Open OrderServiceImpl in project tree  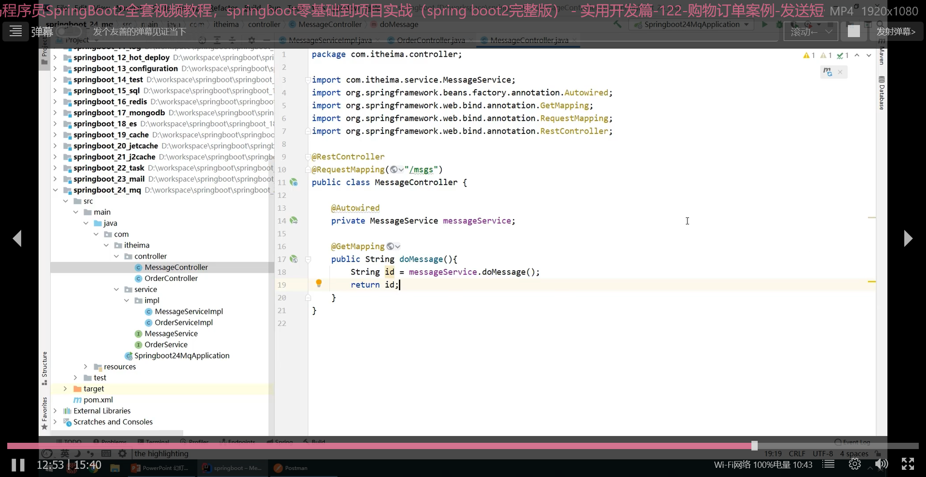pyautogui.click(x=184, y=323)
